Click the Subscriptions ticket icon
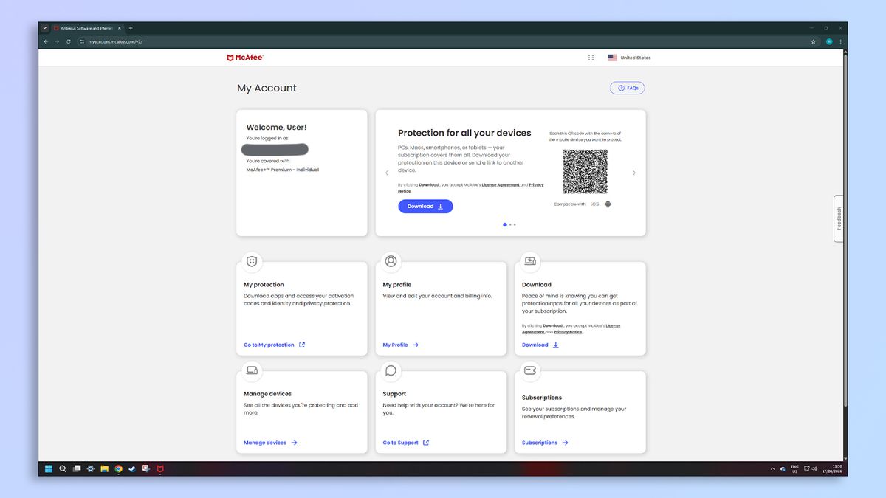Image resolution: width=886 pixels, height=498 pixels. (x=530, y=370)
